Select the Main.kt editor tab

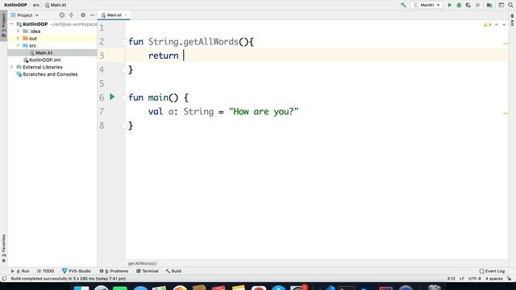(114, 15)
